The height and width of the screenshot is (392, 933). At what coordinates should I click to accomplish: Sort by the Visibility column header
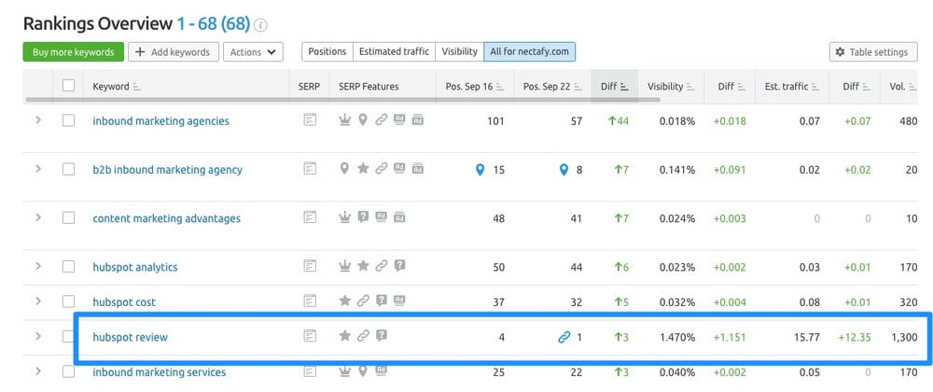(671, 86)
